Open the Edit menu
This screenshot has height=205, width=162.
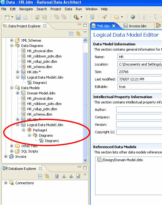[13, 9]
